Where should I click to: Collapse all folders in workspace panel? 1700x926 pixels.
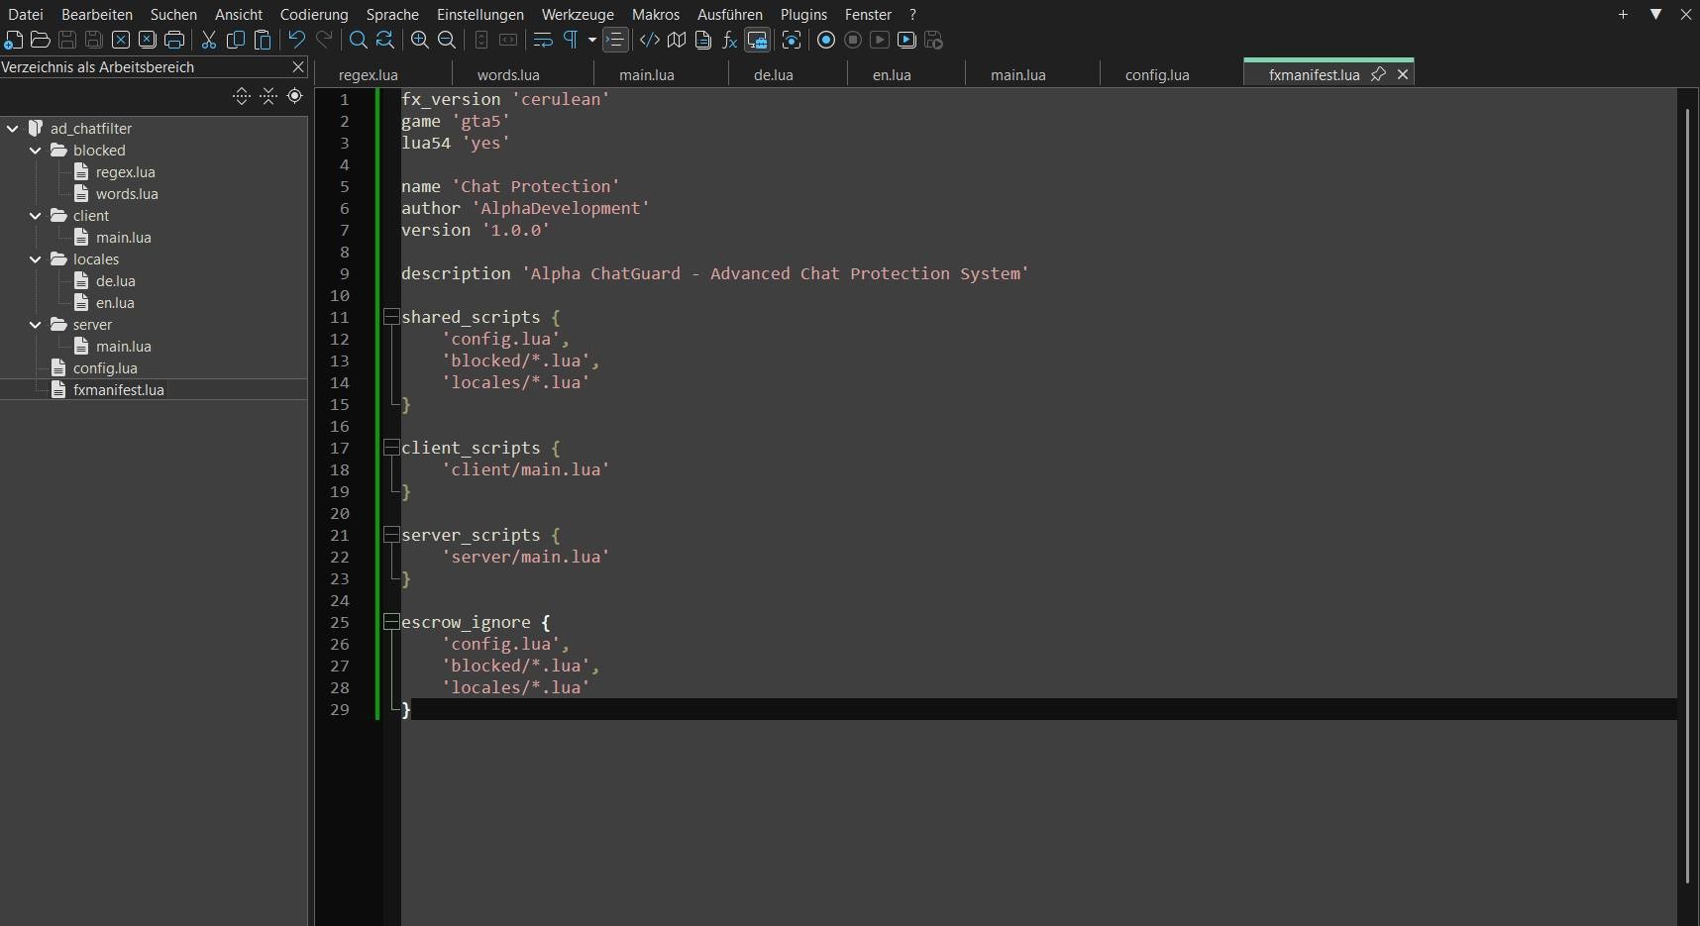pos(268,96)
